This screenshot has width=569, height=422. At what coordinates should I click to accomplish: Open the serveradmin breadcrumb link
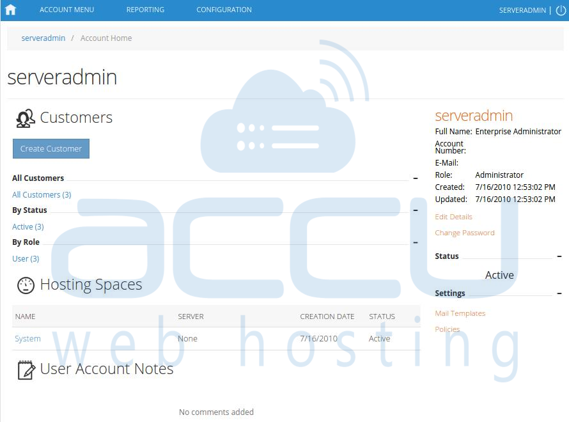(x=43, y=38)
